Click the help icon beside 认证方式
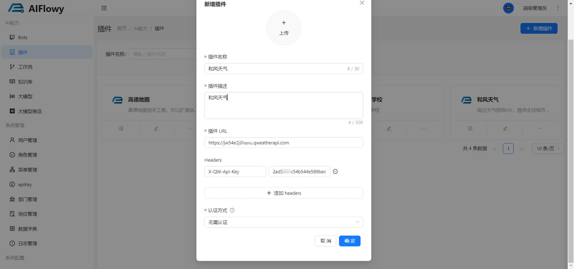This screenshot has width=574, height=269. pos(232,210)
